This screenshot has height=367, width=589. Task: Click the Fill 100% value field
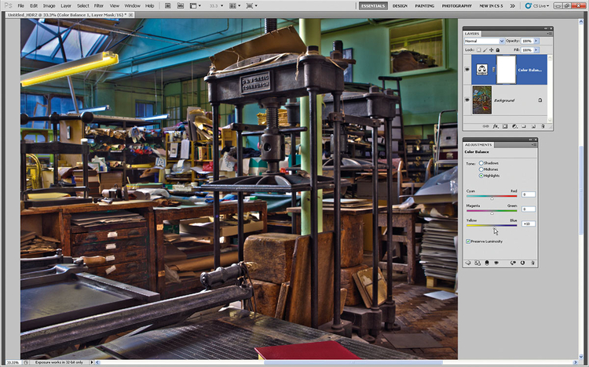click(527, 49)
